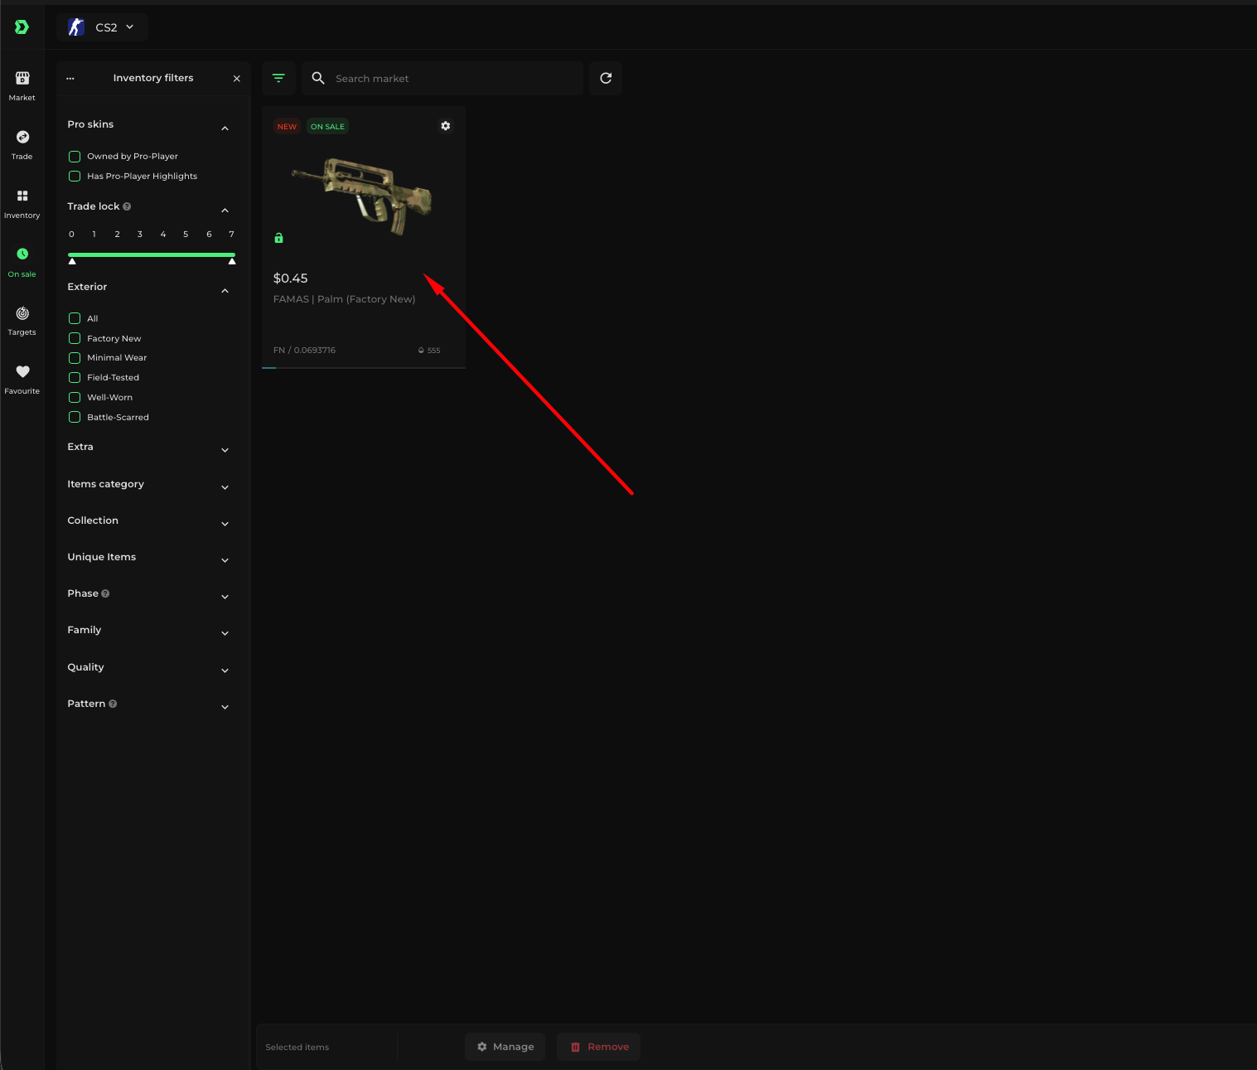The width and height of the screenshot is (1257, 1070).
Task: Collapse the Trade lock section
Action: 225,211
